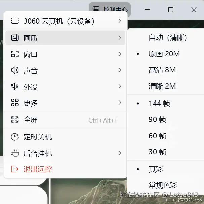Choose 定时关机 timed shutdown

65,137
